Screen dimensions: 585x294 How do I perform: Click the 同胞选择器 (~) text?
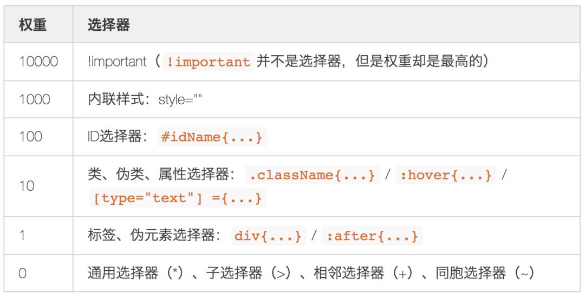point(477,273)
